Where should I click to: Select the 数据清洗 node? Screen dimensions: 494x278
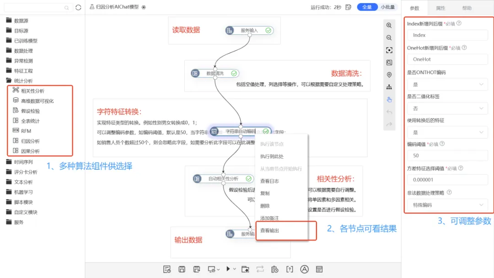(x=215, y=73)
